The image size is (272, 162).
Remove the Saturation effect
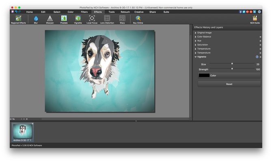[x=260, y=45]
